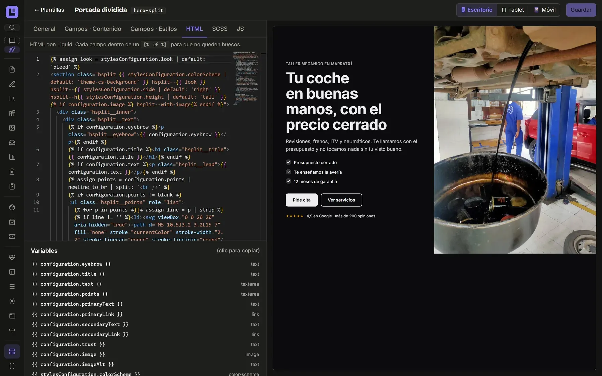Switch to the SCSS tab
602x376 pixels.
point(220,29)
